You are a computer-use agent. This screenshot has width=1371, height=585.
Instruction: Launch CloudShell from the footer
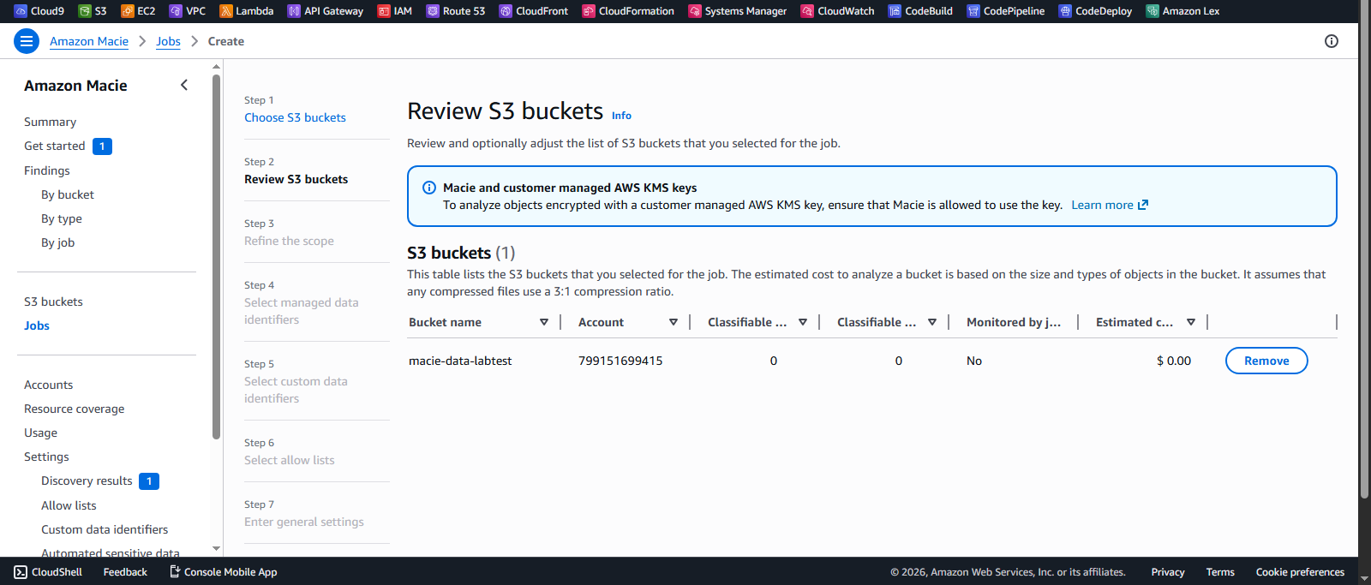pyautogui.click(x=48, y=572)
